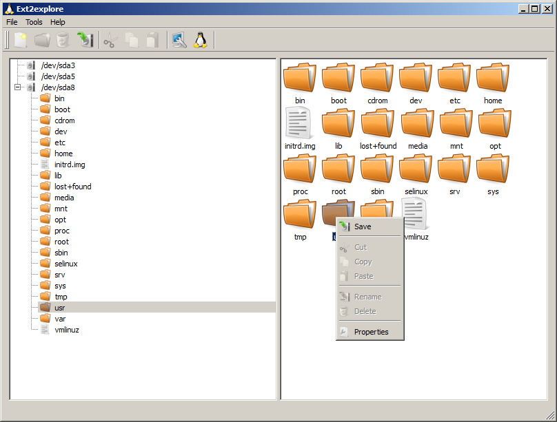Collapse the /dev/sda8 tree node
This screenshot has width=557, height=422.
[17, 87]
